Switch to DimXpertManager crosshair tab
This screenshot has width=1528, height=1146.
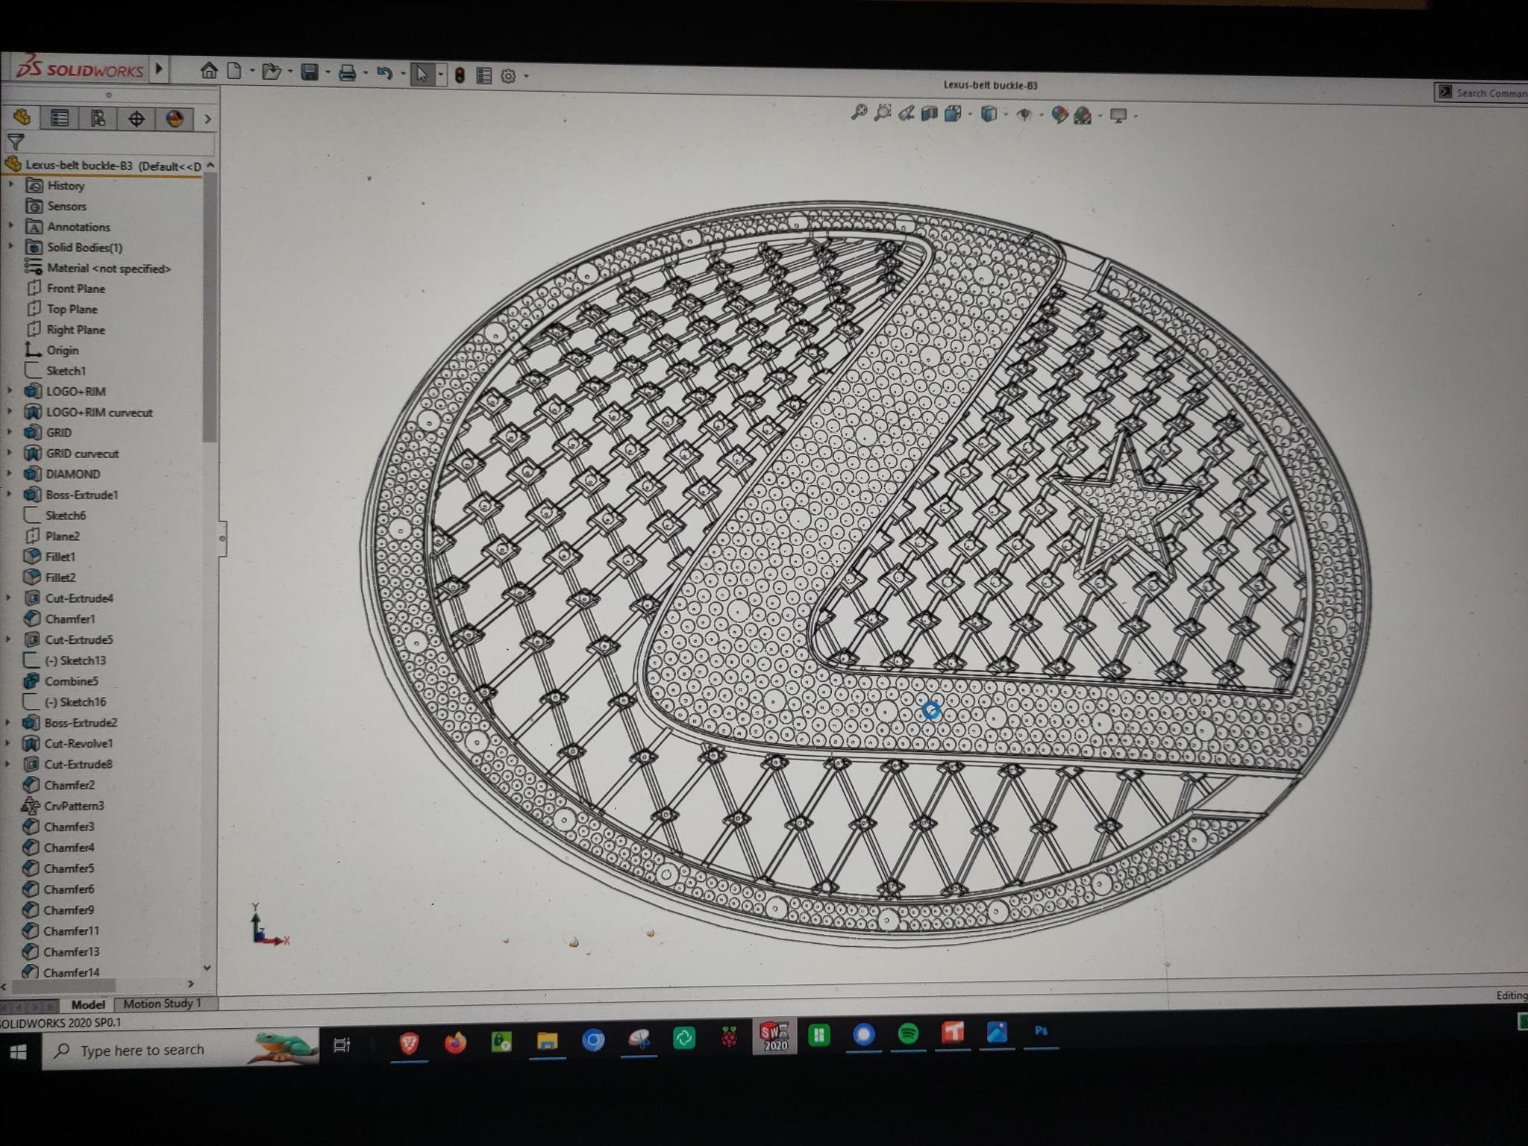coord(137,119)
